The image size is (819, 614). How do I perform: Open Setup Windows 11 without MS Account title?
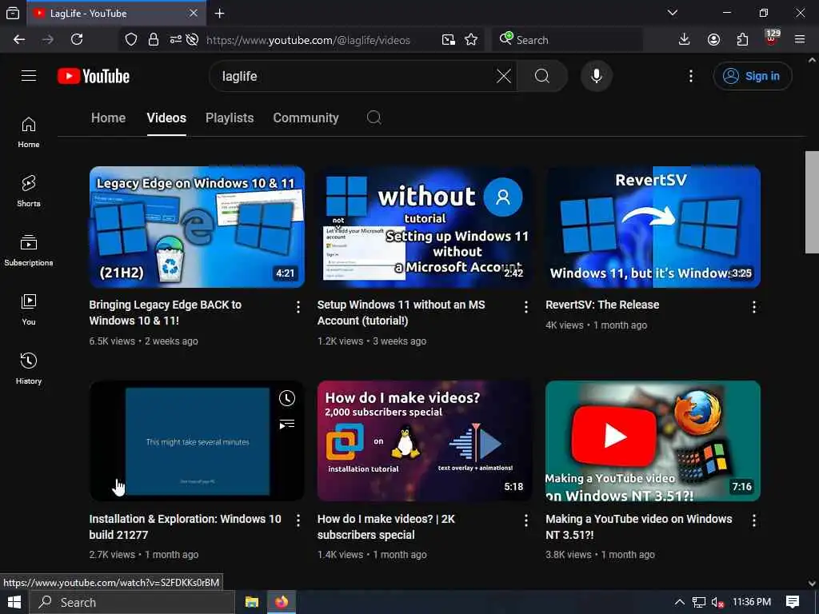[x=402, y=313]
